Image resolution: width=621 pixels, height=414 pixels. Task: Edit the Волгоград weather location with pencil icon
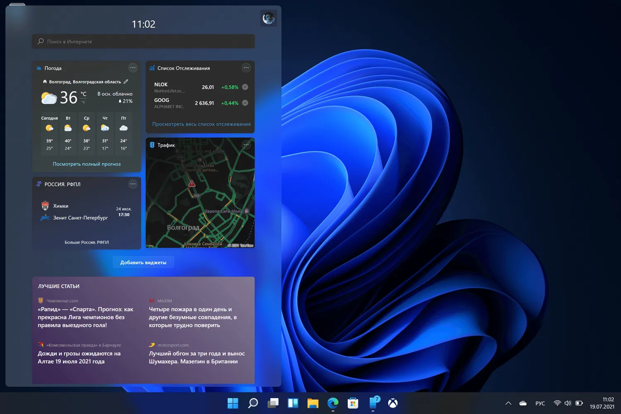(126, 82)
